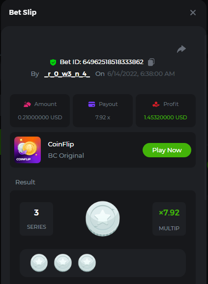Click the 1.45320000 USD profit value
This screenshot has height=284, width=208.
[165, 117]
